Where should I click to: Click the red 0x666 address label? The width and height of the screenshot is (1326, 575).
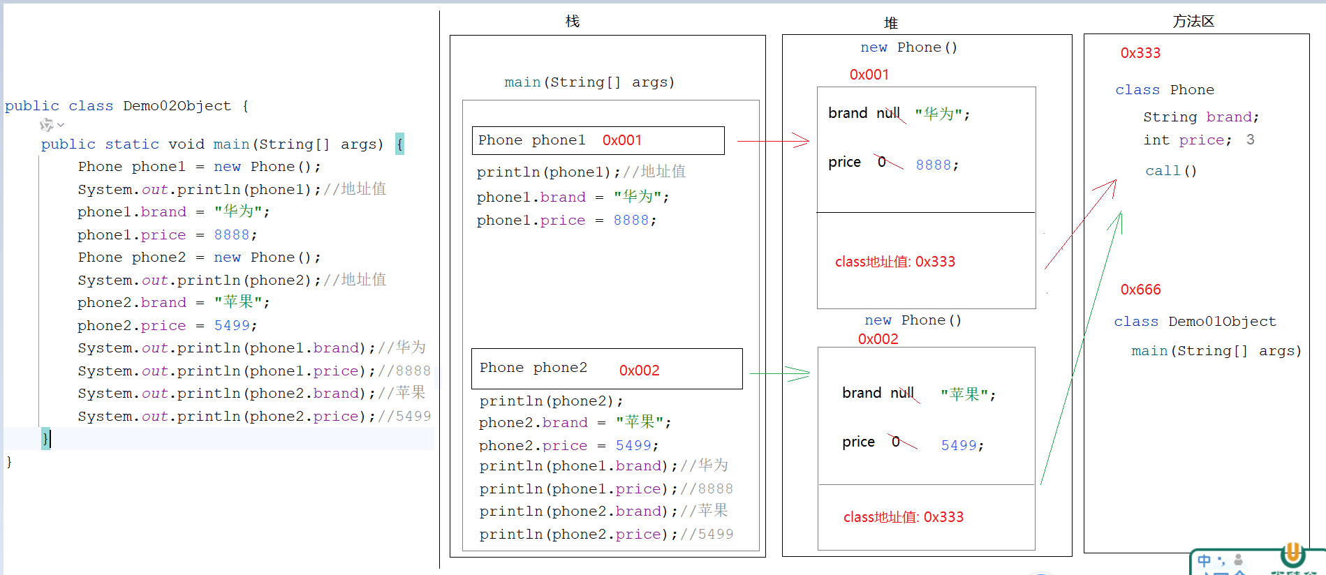[1140, 290]
